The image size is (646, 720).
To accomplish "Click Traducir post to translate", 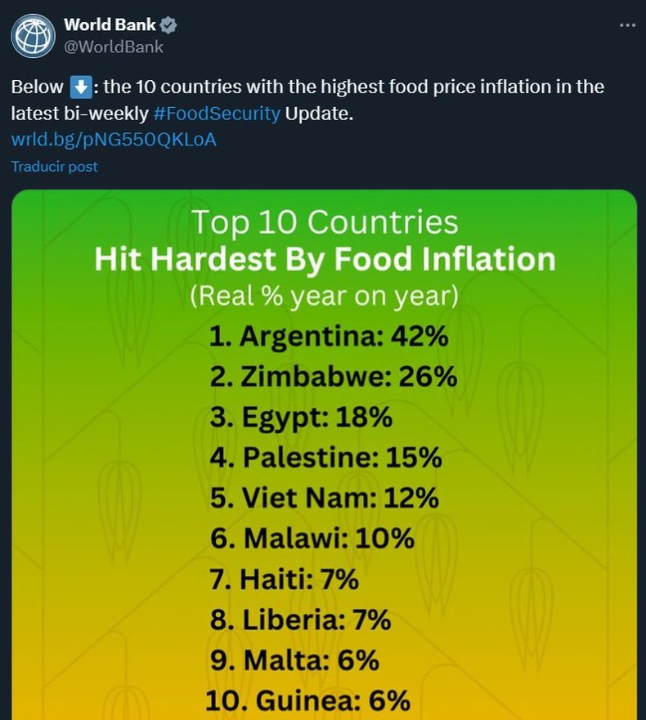I will coord(54,166).
